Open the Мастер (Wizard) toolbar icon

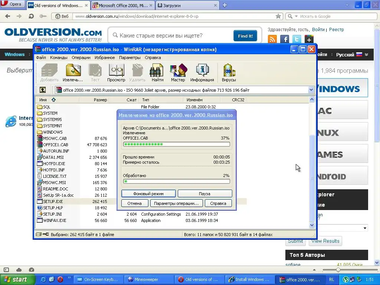(x=178, y=73)
